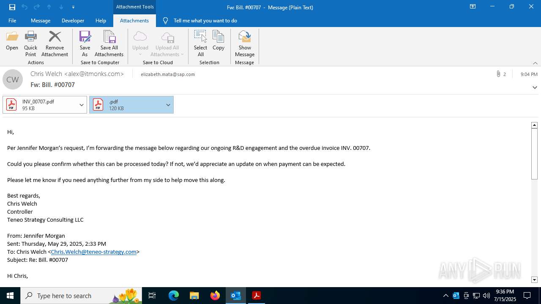Screen dimensions: 541x304
Task: Open dropdown arrow of .pdf 120 KB attachment
Action: tap(168, 105)
